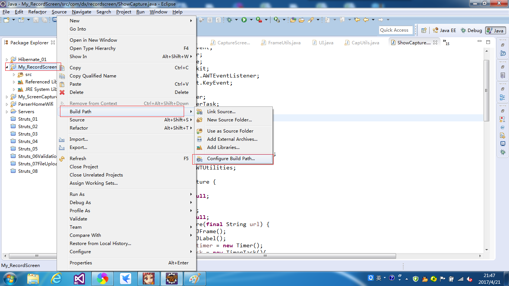This screenshot has width=509, height=286.
Task: Click the network signal tray icon
Action: click(461, 279)
